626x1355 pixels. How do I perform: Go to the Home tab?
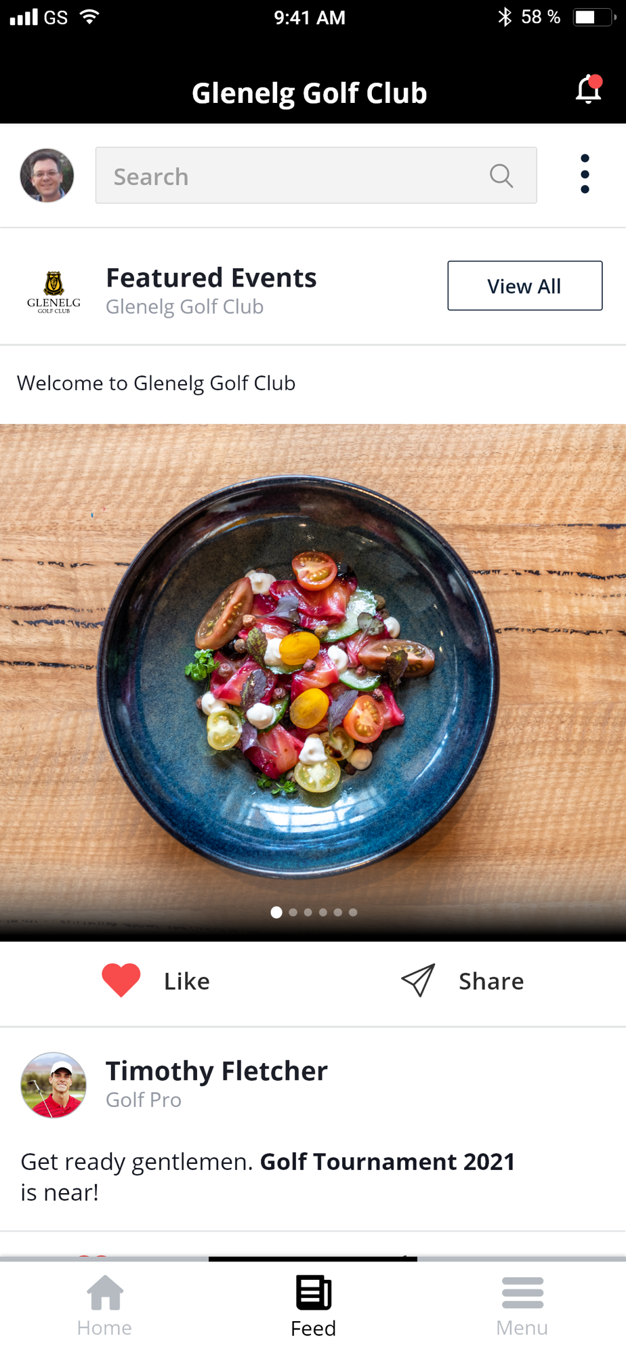(x=104, y=1306)
